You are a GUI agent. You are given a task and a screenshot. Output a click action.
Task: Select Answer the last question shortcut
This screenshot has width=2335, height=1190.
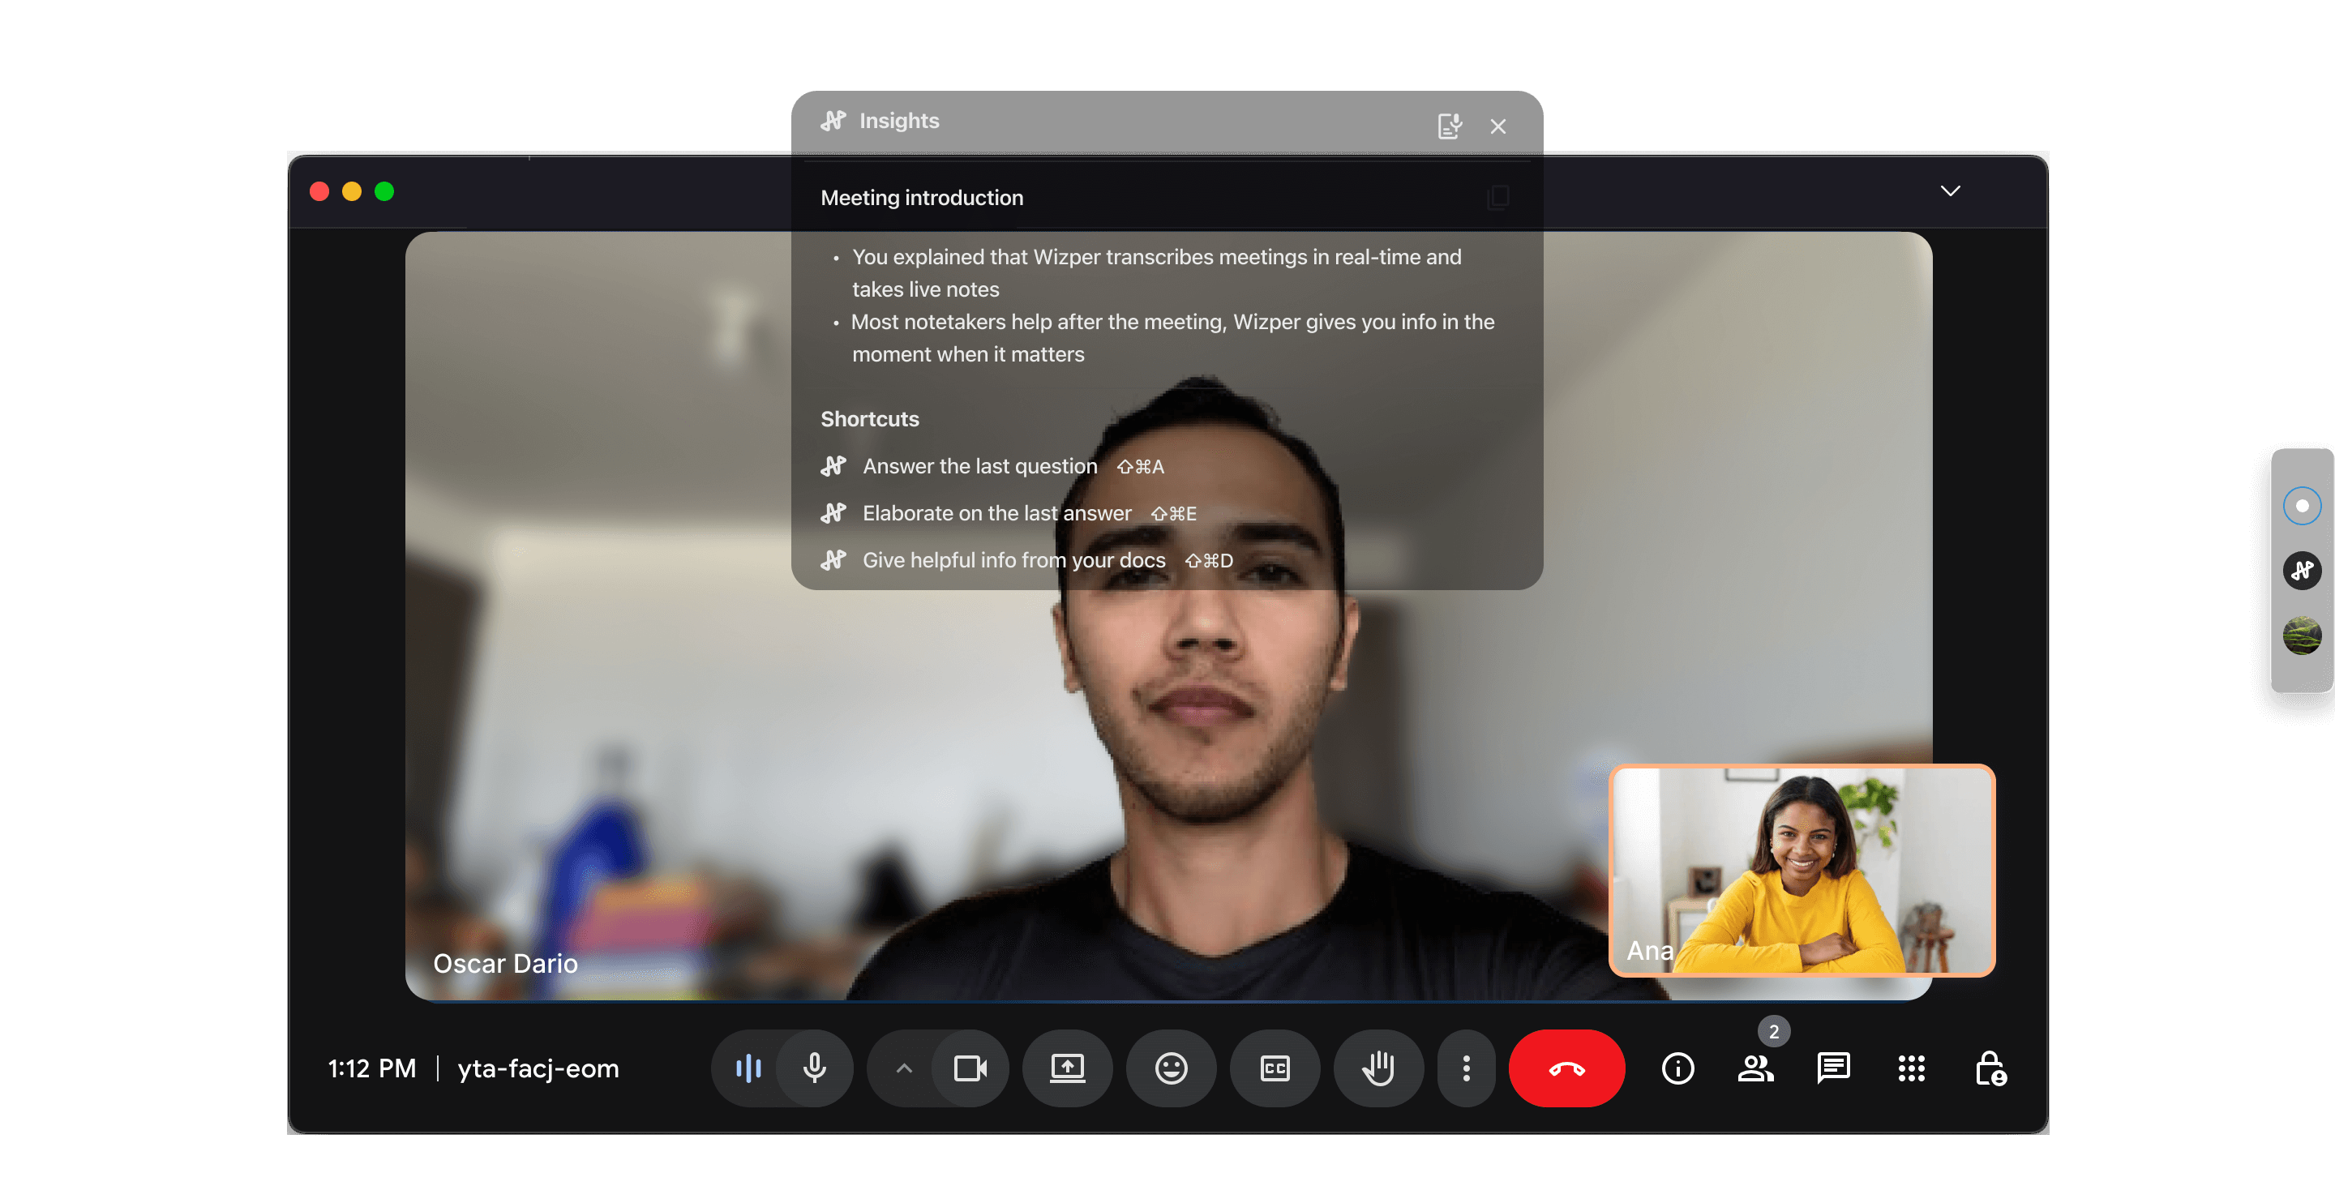click(979, 466)
